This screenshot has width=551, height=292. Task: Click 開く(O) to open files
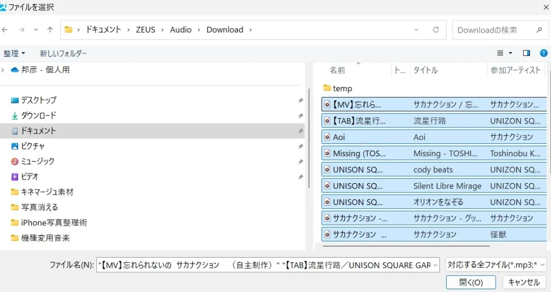click(471, 282)
